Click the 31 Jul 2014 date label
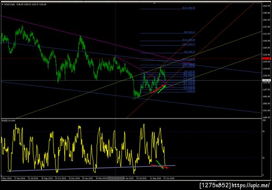 [x=33, y=178]
